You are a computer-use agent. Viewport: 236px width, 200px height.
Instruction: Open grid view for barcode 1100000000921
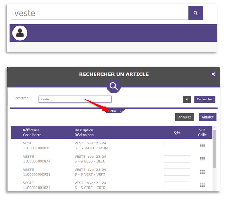point(202,172)
